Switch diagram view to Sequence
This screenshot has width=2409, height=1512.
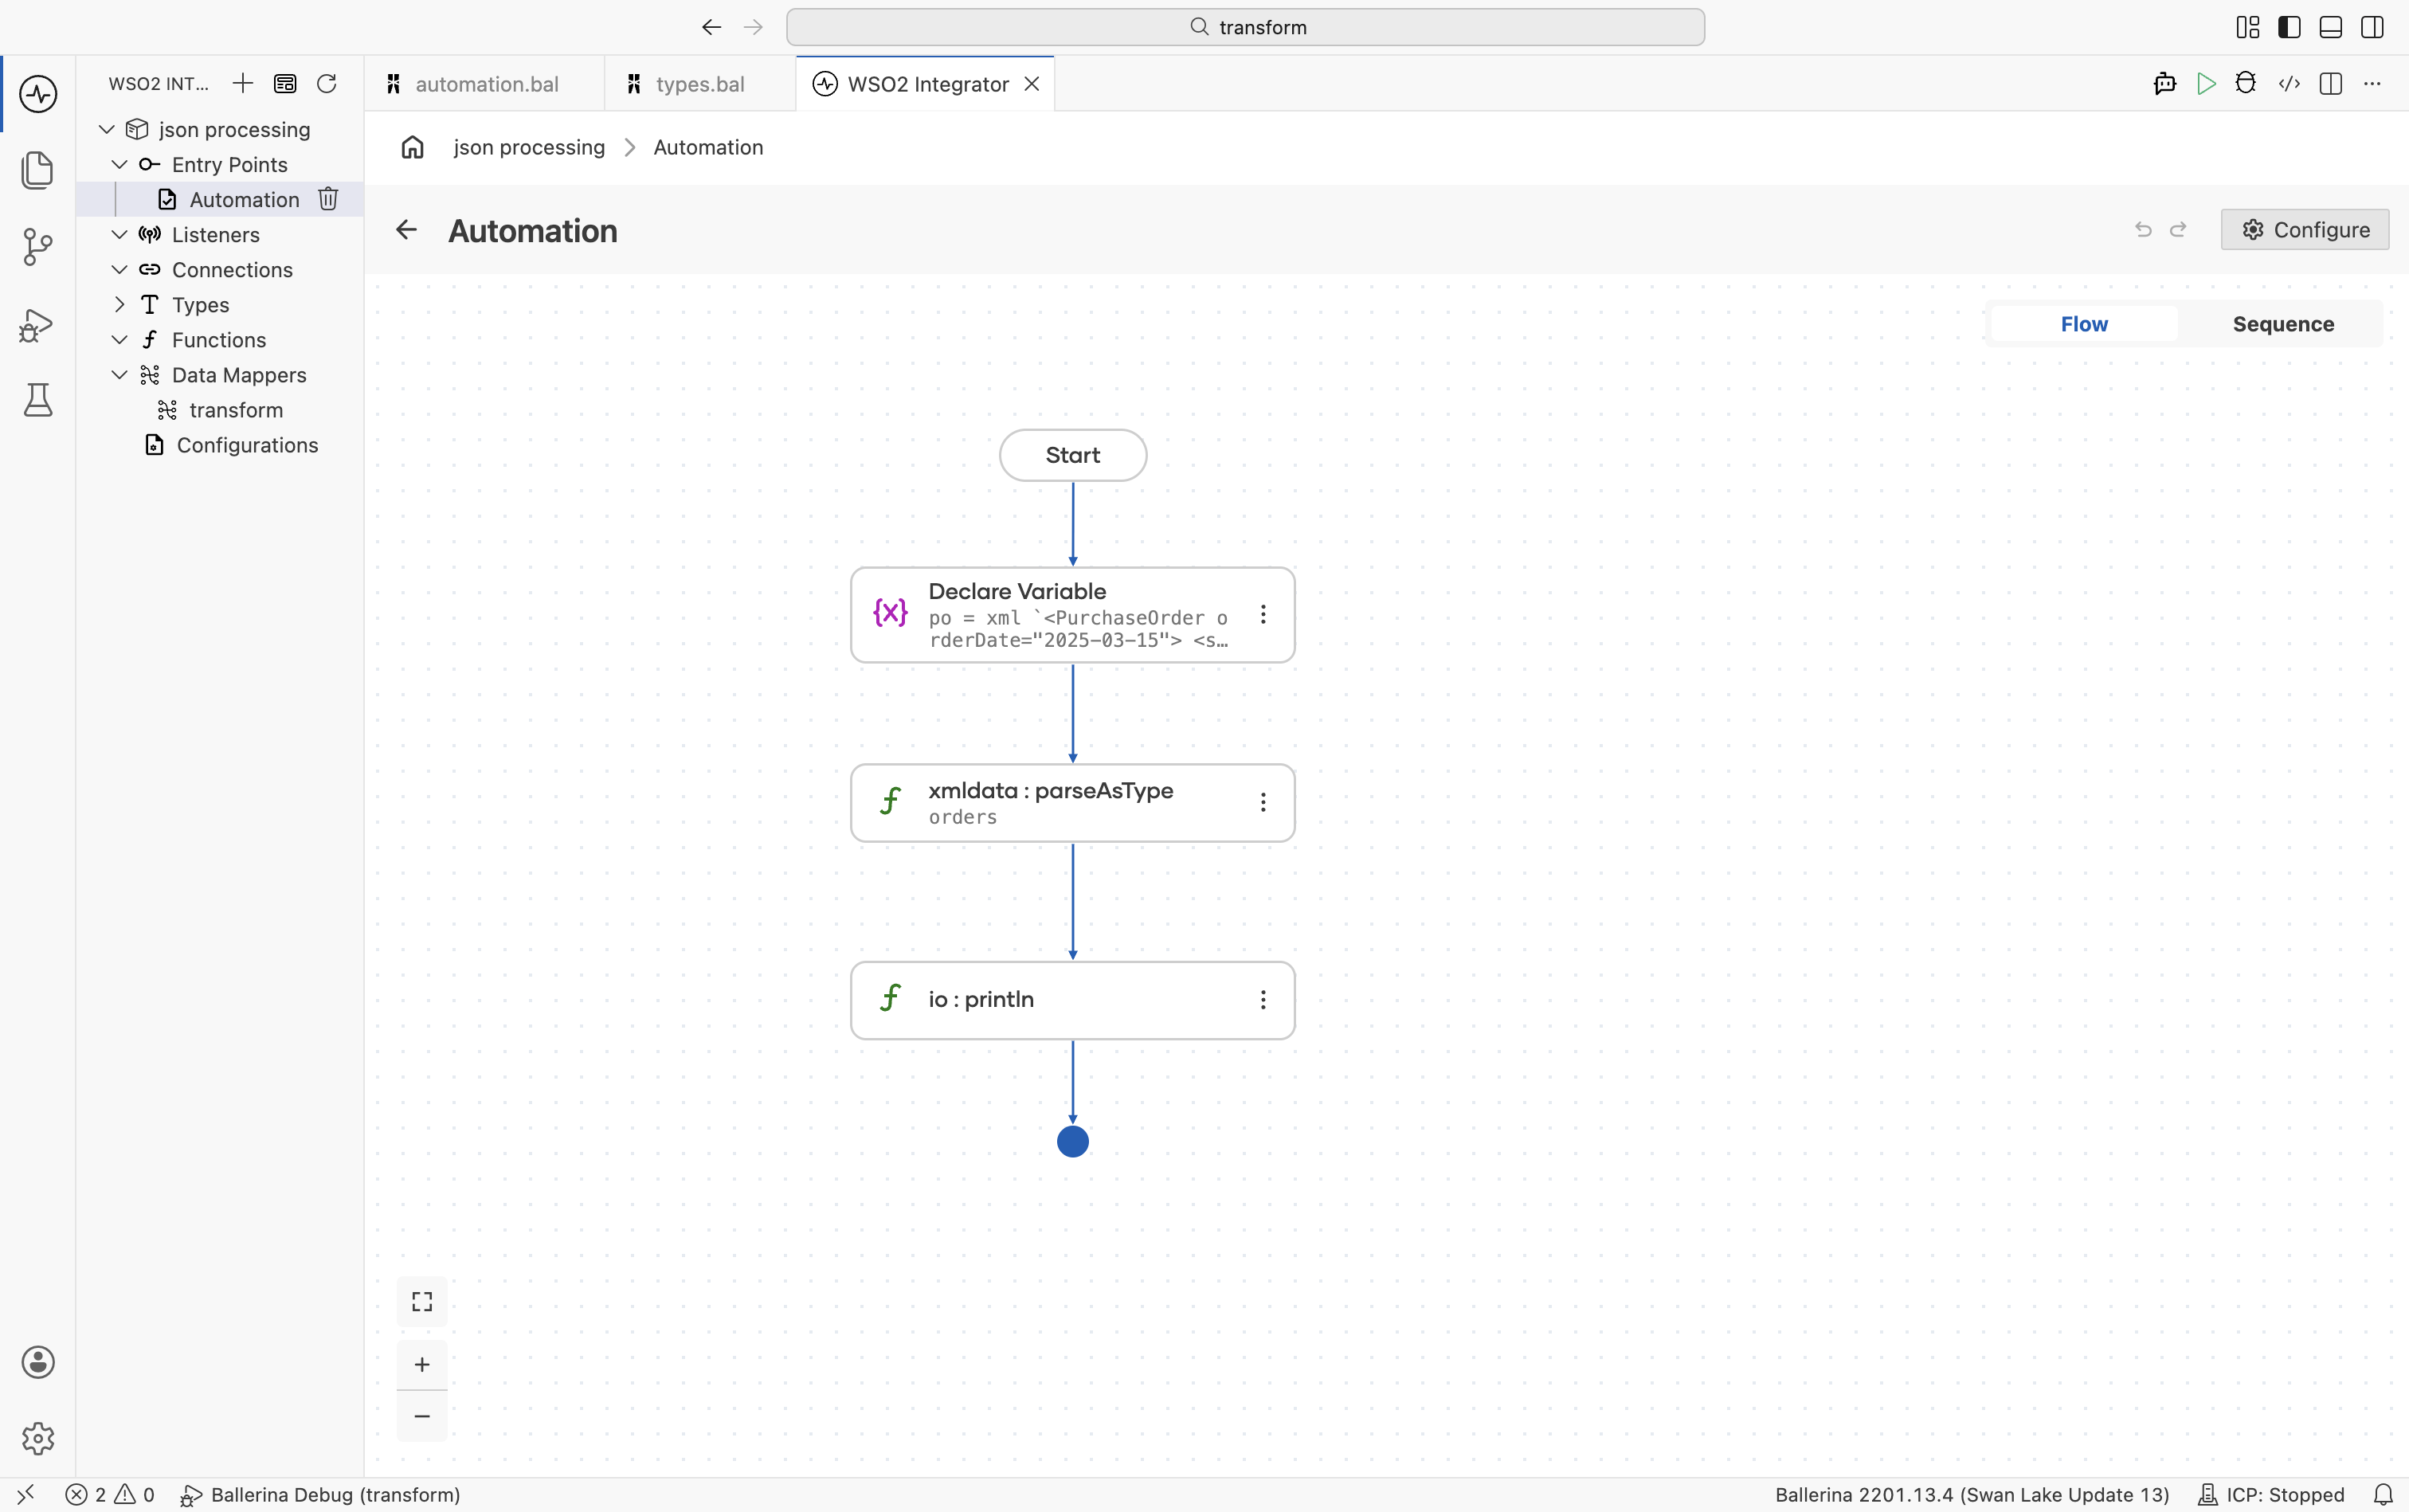point(2283,324)
